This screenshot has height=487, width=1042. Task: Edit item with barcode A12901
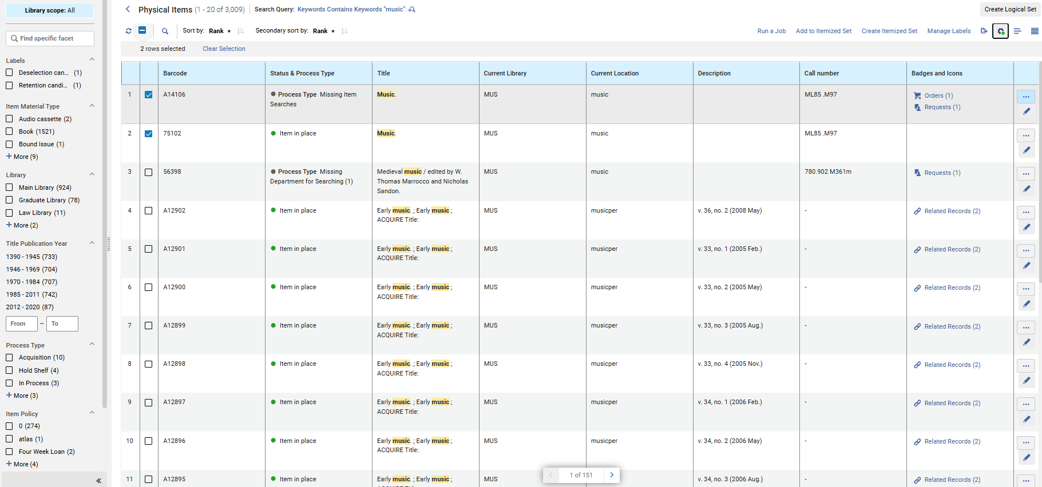[x=1027, y=265]
